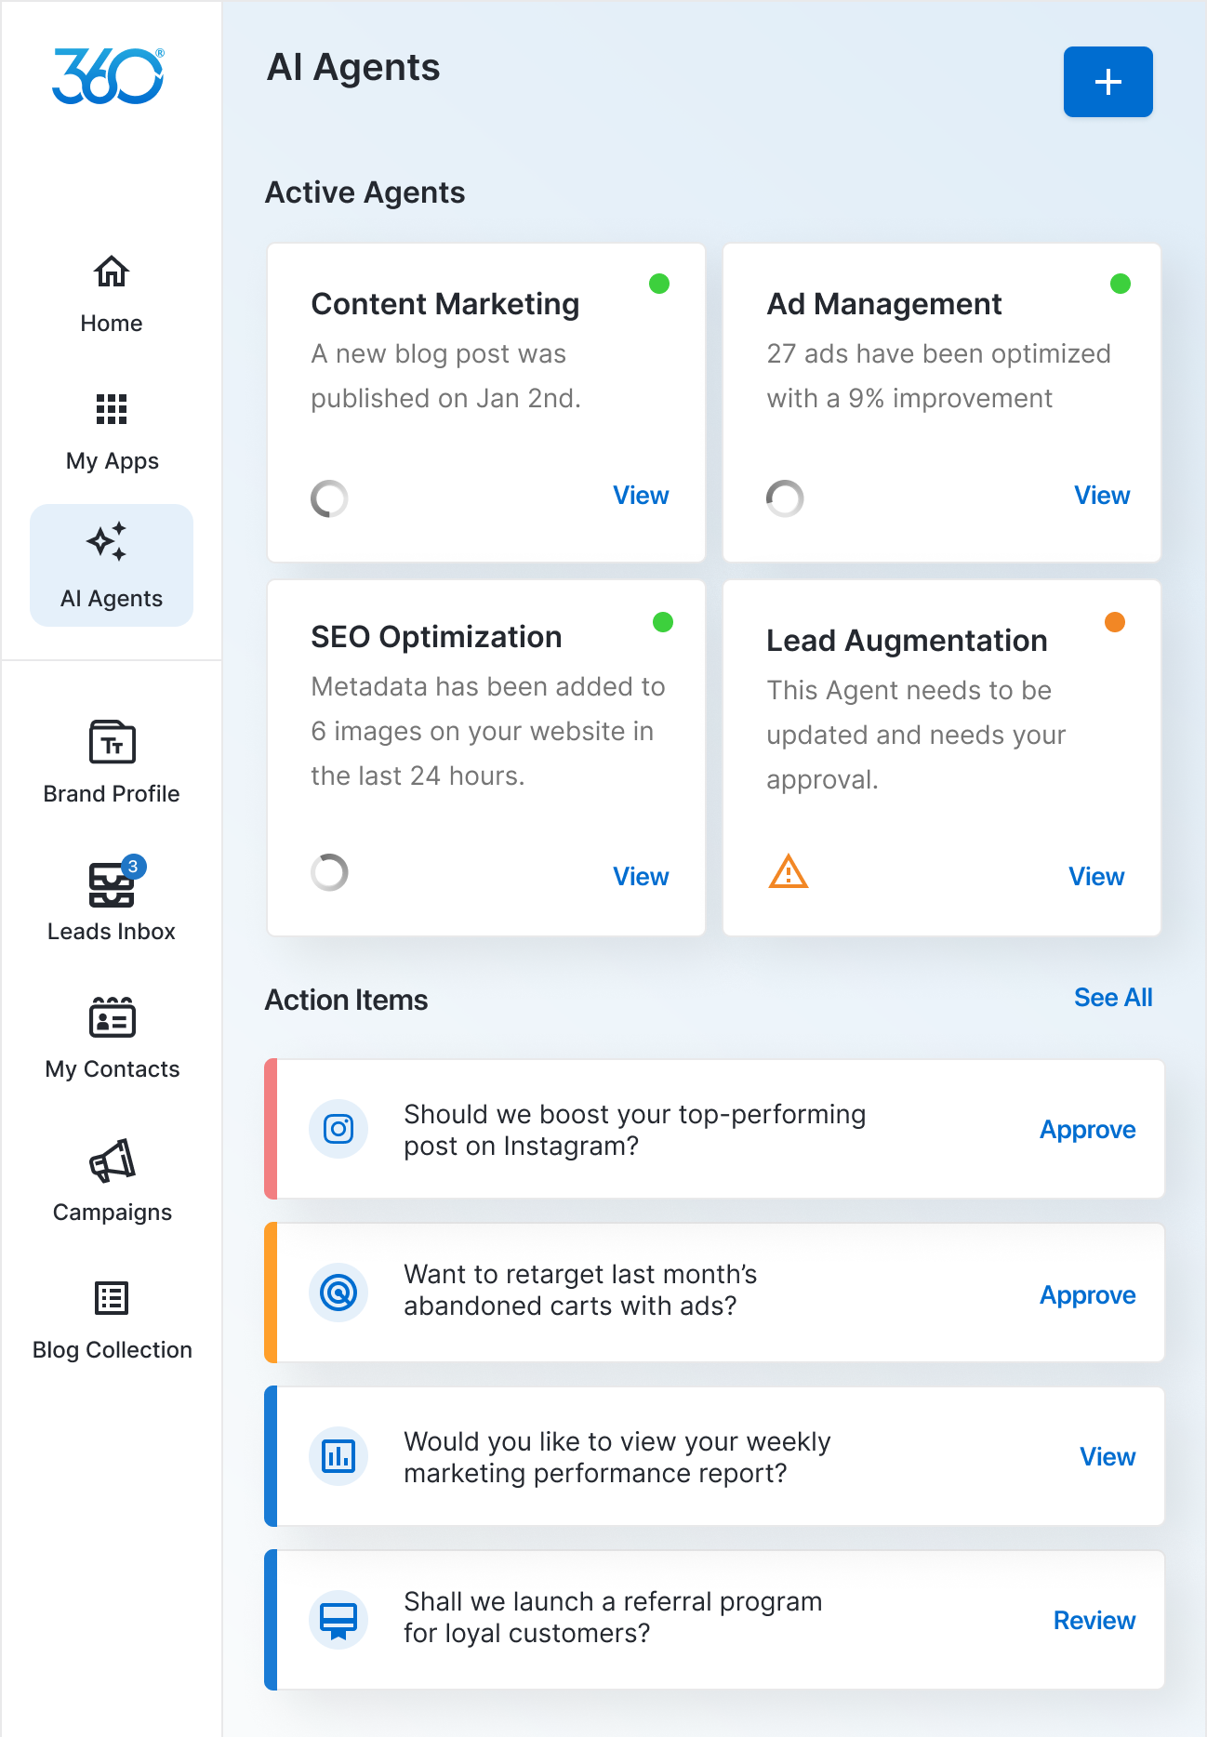This screenshot has width=1207, height=1737.
Task: See All action items
Action: click(x=1113, y=998)
